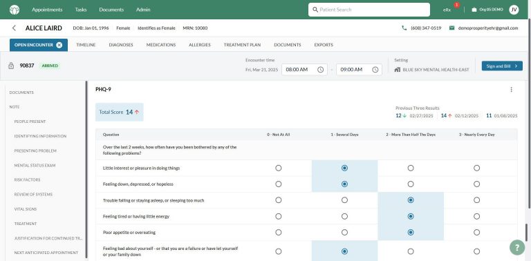Go to Mental Status Exam section

click(x=35, y=165)
